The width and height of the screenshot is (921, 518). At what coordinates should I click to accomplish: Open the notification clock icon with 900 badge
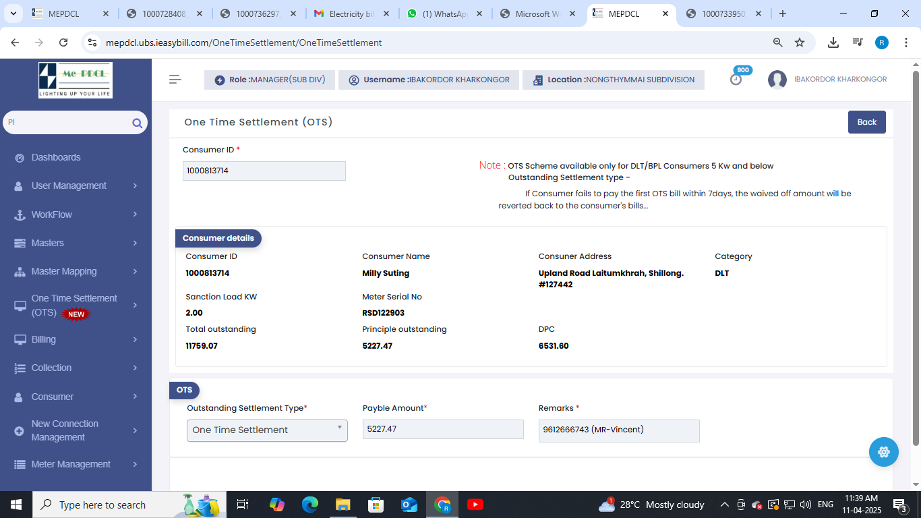[x=736, y=79]
